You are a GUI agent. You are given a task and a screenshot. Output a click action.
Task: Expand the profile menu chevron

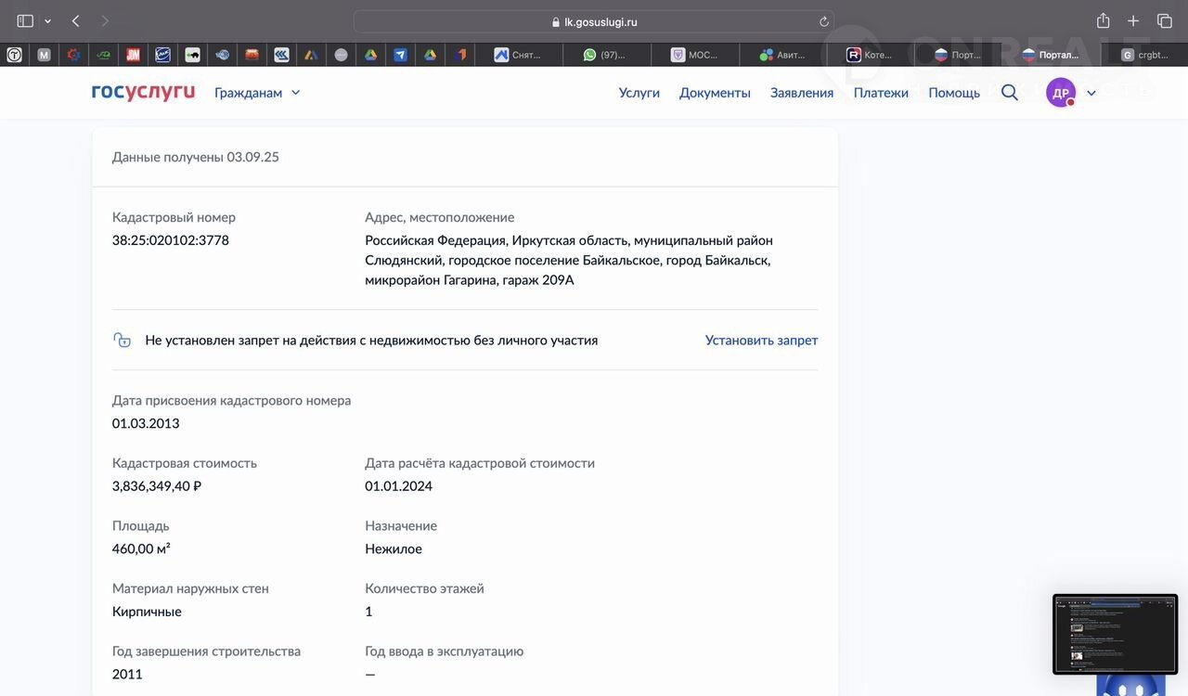pyautogui.click(x=1091, y=93)
